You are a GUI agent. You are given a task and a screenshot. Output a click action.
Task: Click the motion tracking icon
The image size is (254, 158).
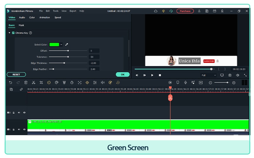coord(80,82)
